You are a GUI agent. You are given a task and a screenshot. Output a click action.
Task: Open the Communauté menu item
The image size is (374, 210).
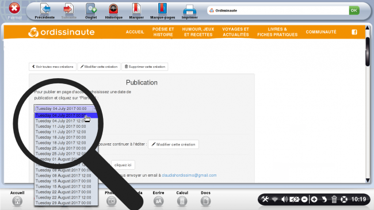tap(321, 32)
